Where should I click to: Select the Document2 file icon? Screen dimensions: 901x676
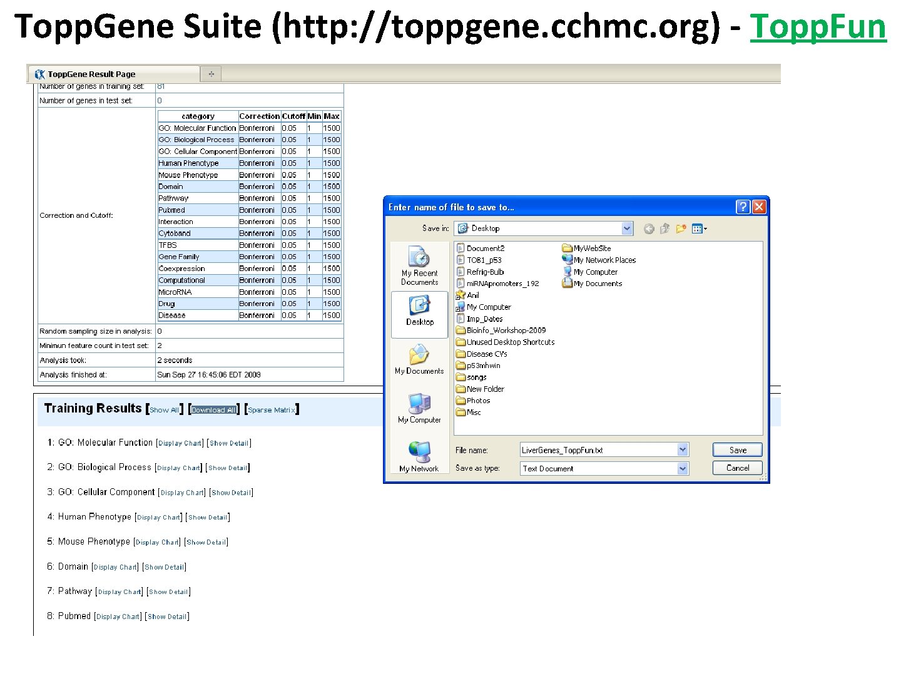click(x=461, y=248)
